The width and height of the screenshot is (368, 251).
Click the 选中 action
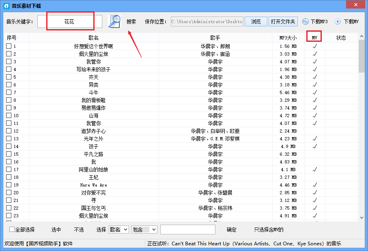56,230
